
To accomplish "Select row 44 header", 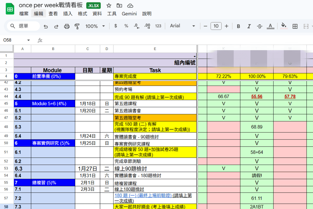I will tap(7, 96).
